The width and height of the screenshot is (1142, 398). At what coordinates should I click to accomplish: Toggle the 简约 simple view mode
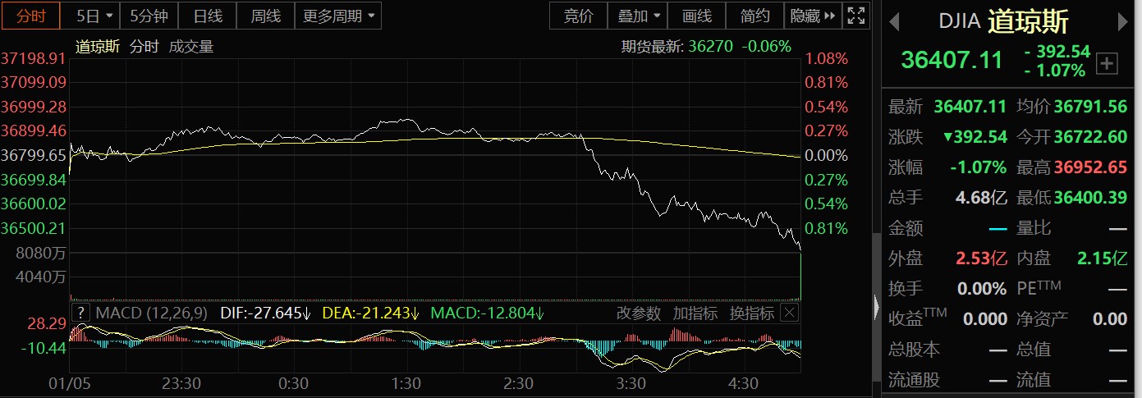tap(754, 16)
